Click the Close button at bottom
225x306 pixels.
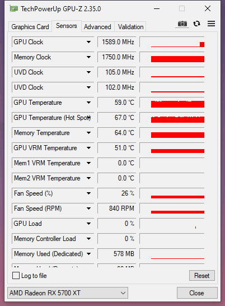pyautogui.click(x=197, y=293)
